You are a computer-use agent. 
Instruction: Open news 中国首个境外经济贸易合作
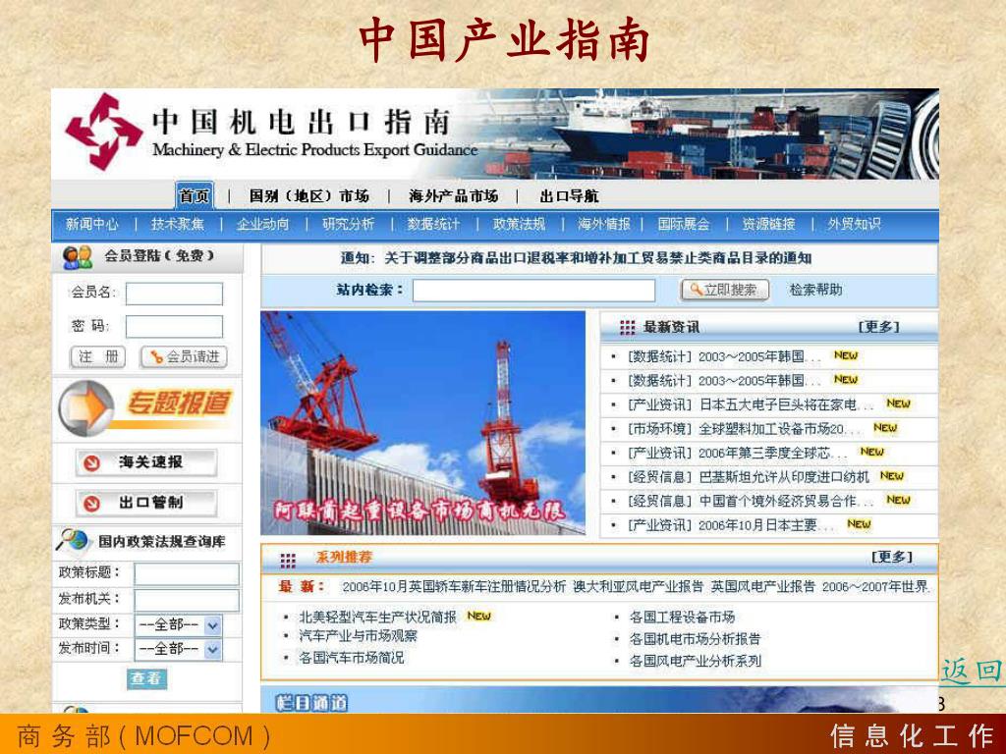point(786,502)
